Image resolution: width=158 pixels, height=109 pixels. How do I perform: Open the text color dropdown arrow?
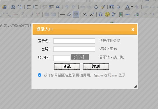132,7
